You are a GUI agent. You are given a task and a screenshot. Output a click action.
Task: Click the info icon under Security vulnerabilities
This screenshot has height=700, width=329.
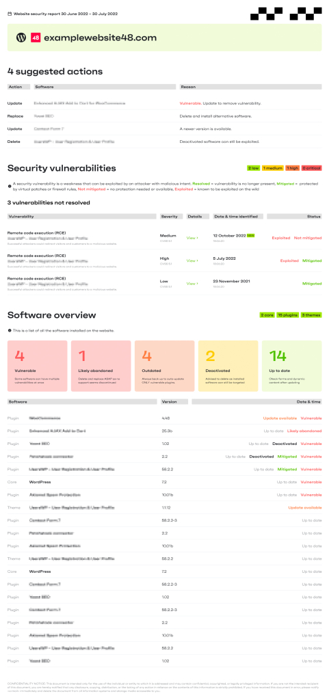(x=10, y=183)
